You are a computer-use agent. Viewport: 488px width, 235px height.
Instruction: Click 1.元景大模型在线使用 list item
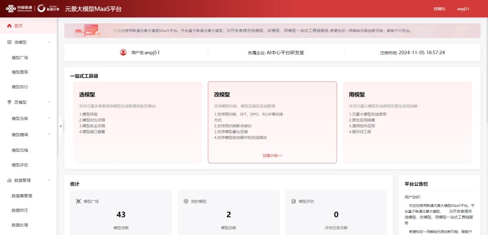click(x=368, y=114)
